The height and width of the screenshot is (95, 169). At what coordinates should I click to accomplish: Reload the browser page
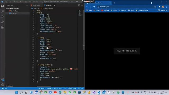point(94,7)
